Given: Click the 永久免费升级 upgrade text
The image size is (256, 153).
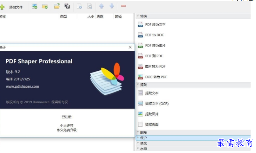Looking at the screenshot, I should pos(66,130).
